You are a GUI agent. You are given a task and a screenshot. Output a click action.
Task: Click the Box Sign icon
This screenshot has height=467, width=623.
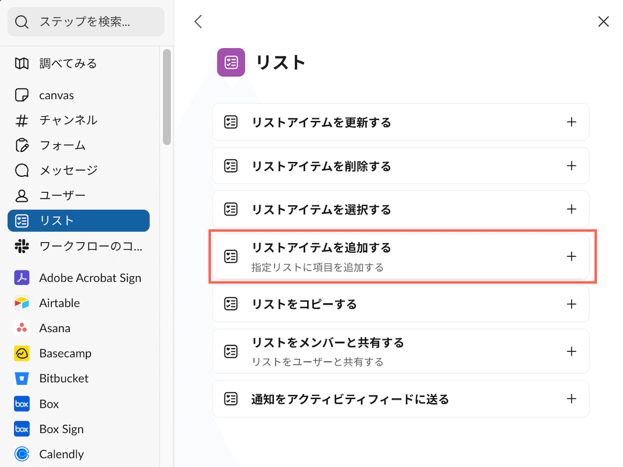22,429
